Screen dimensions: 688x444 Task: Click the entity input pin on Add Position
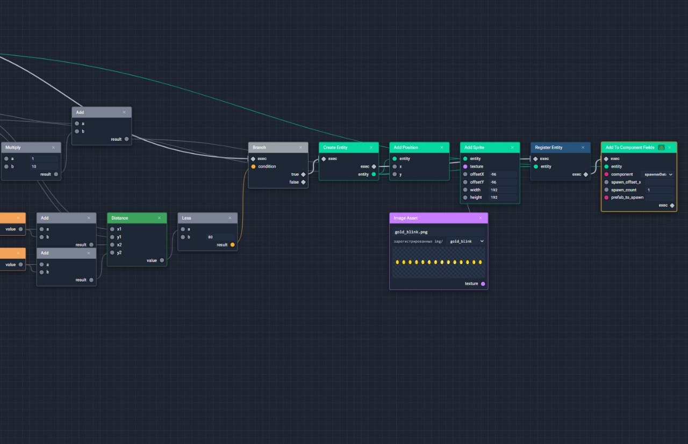click(x=395, y=159)
